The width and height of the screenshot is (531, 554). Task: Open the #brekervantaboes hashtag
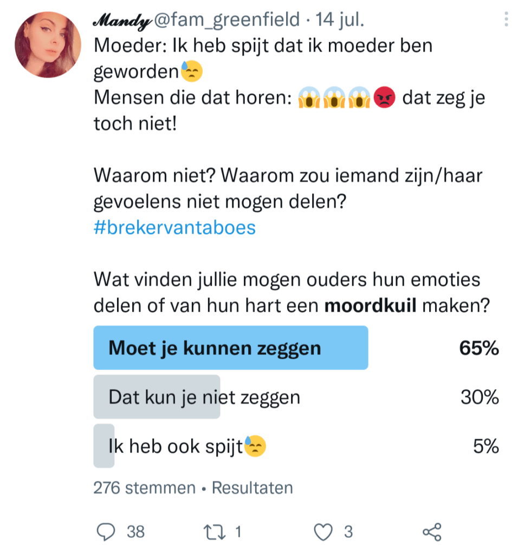(x=174, y=227)
